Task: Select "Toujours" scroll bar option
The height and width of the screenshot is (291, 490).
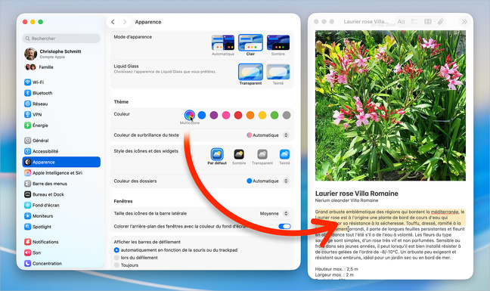Action: tap(116, 265)
